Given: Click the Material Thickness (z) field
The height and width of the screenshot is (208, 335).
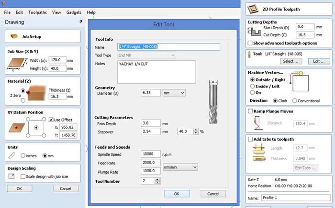Looking at the screenshot, I should 57,96.
